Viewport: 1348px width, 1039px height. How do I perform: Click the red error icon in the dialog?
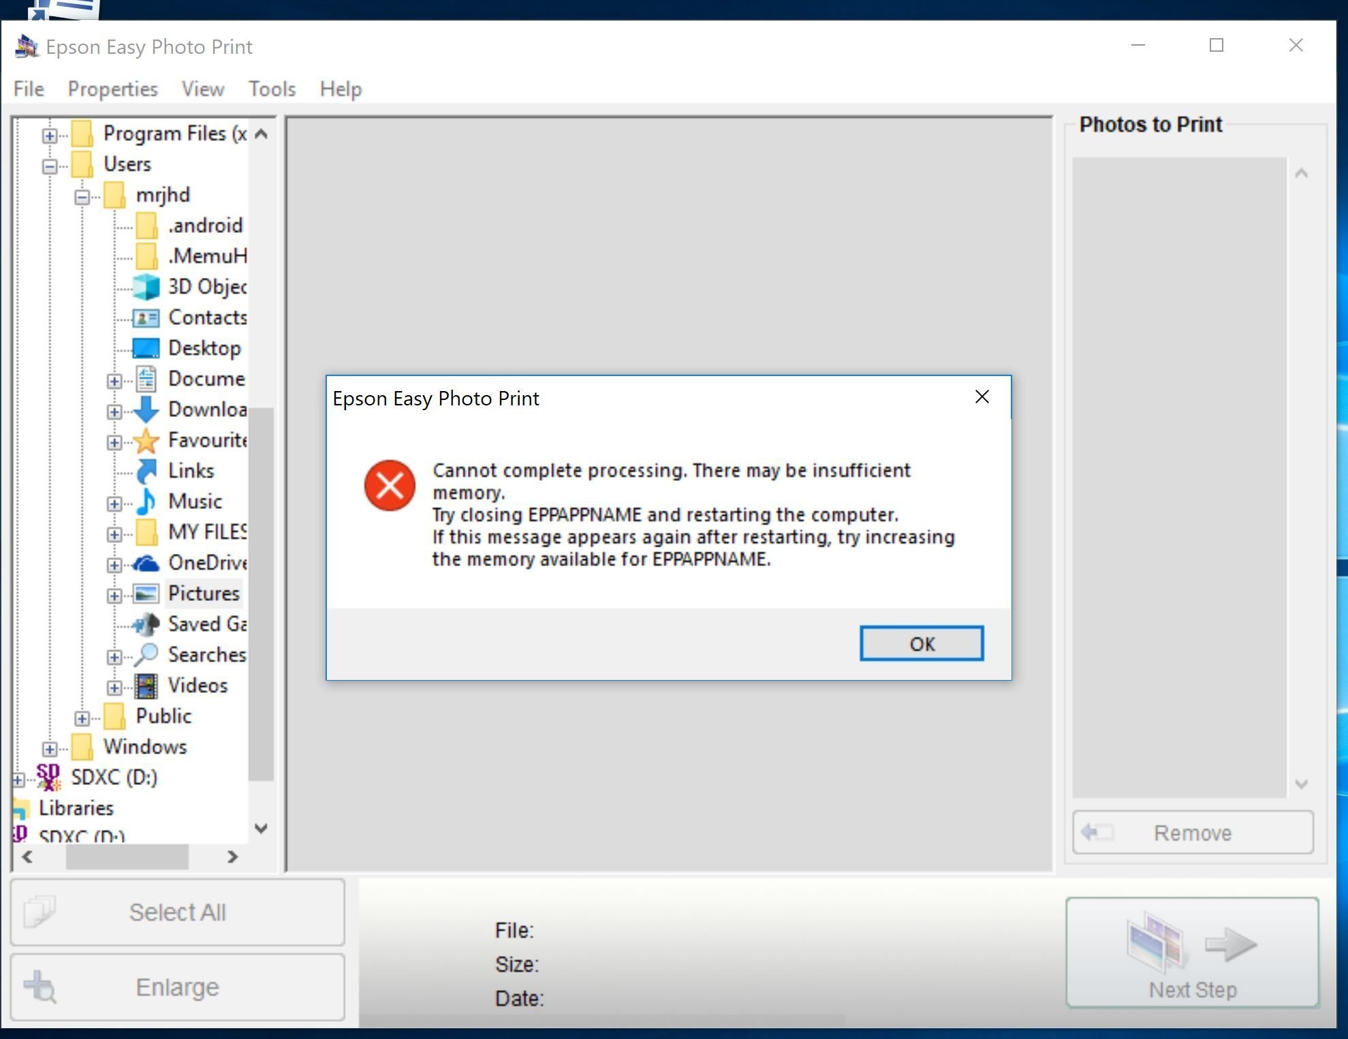390,485
